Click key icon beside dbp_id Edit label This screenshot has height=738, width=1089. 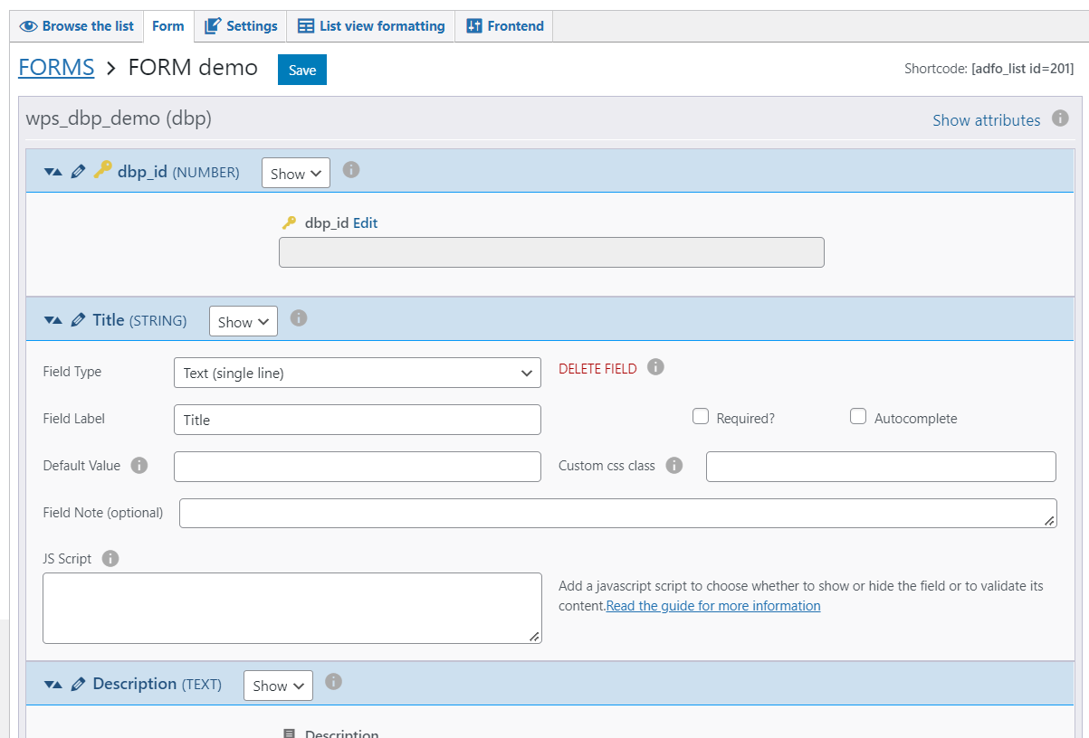click(x=290, y=222)
